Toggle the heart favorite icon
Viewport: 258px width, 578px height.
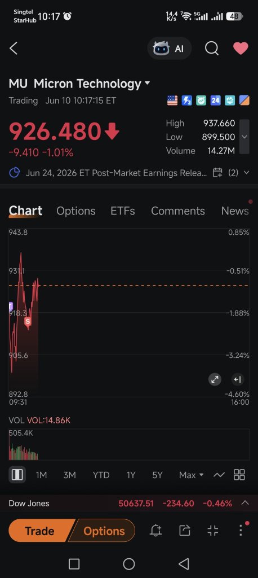click(x=241, y=49)
